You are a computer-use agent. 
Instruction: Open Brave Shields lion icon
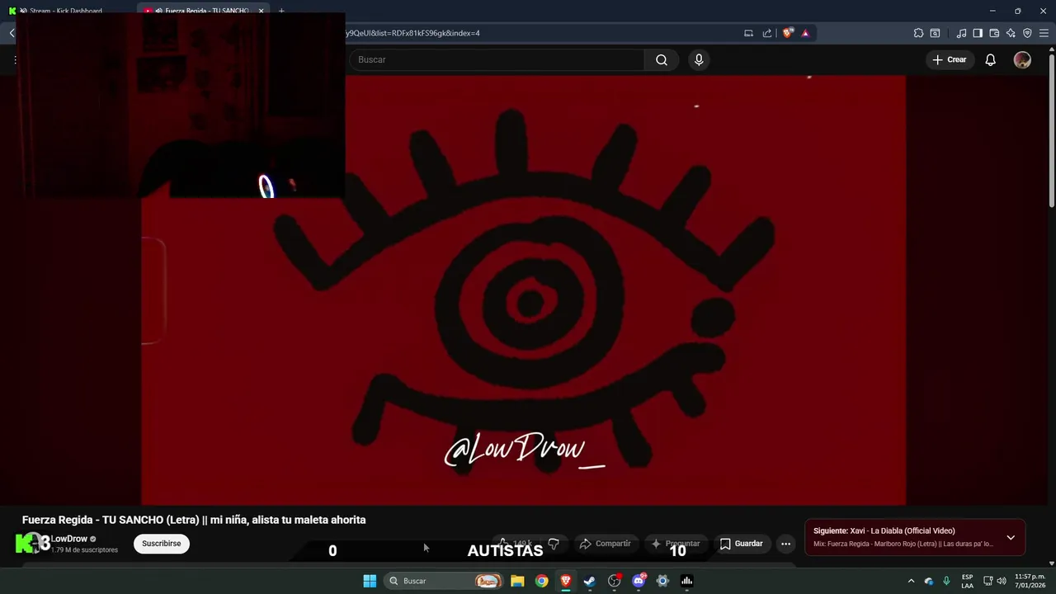click(788, 33)
